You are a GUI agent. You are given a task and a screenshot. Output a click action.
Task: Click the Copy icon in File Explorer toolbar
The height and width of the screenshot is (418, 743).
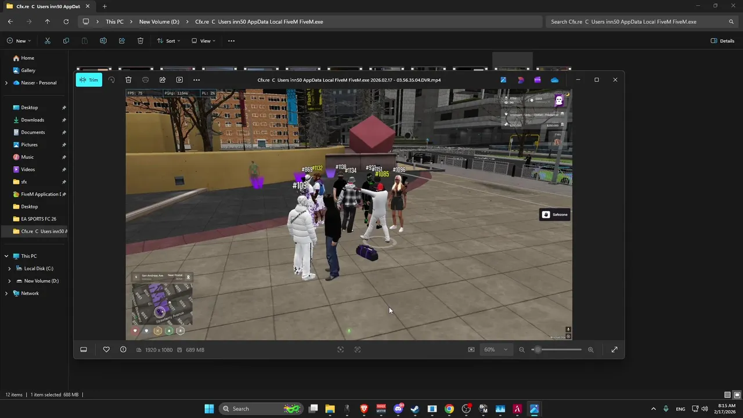coord(66,41)
